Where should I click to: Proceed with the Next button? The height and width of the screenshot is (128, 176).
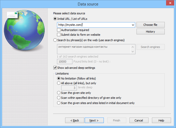tap(94, 120)
